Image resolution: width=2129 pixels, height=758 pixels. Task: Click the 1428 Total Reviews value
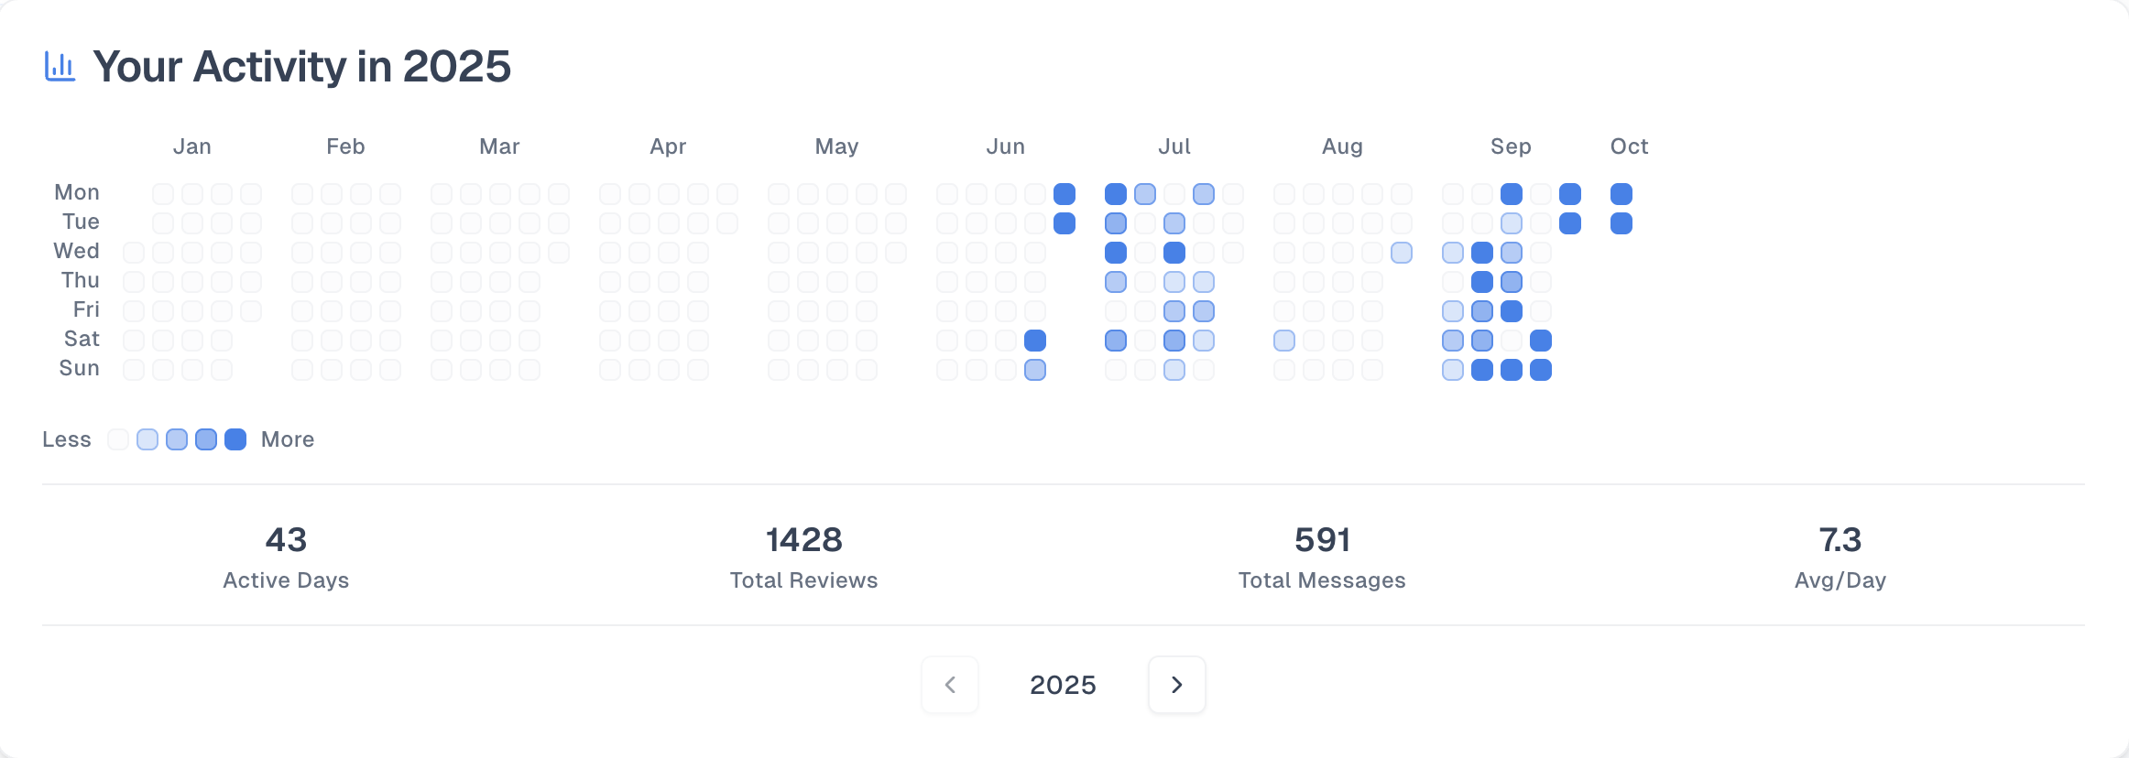(803, 540)
